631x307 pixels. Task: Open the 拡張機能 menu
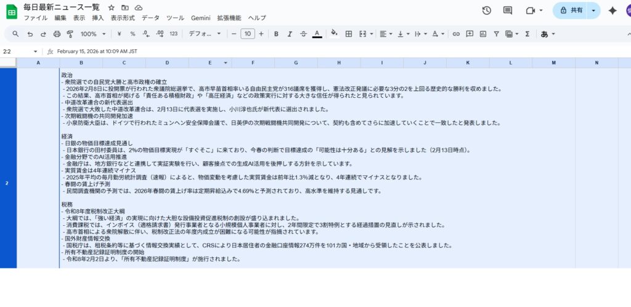(229, 18)
